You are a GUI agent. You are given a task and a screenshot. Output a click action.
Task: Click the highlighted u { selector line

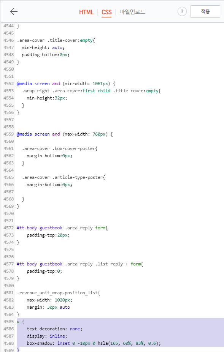pyautogui.click(x=21, y=322)
